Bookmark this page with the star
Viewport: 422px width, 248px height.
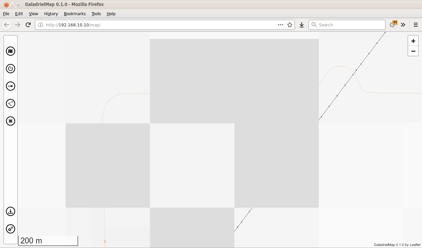click(290, 25)
